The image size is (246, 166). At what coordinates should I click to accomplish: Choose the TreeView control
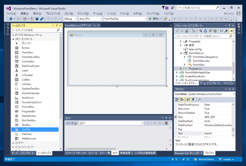[35, 134]
